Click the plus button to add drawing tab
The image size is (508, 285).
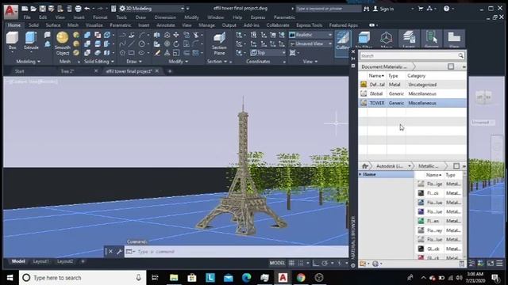[169, 71]
